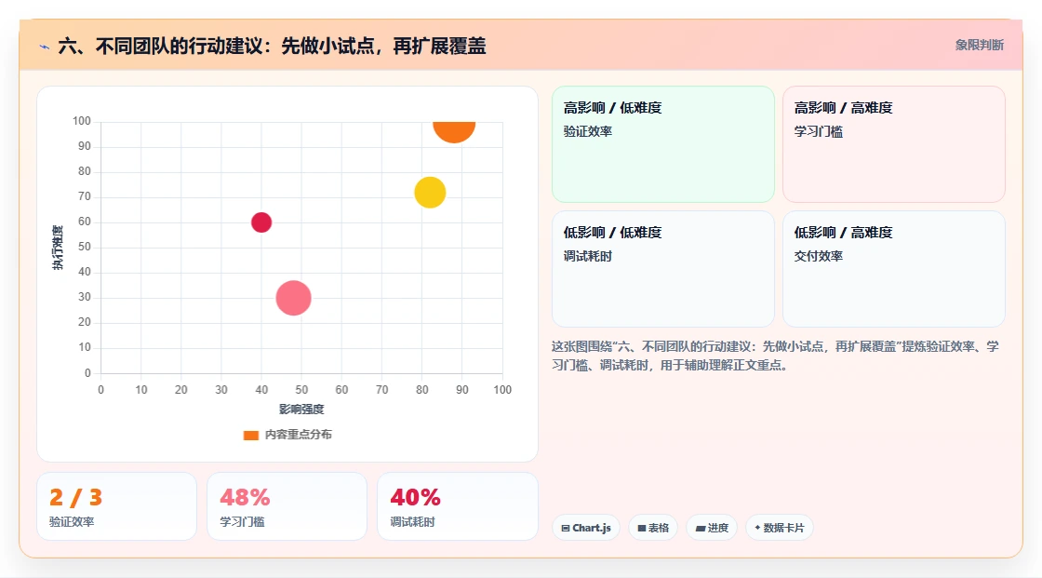Select the 高影响 / 高难度 quadrant card

(x=894, y=144)
